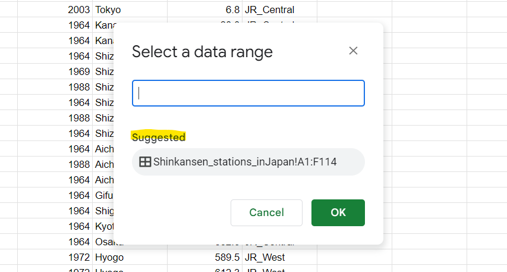The image size is (507, 272).
Task: Select the Tokyo cell in the top row
Action: (119, 10)
